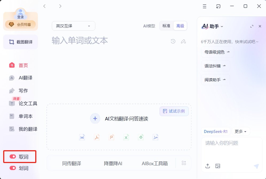Expand the 更多 model selection dropdown
The width and height of the screenshot is (266, 179).
coord(241,131)
